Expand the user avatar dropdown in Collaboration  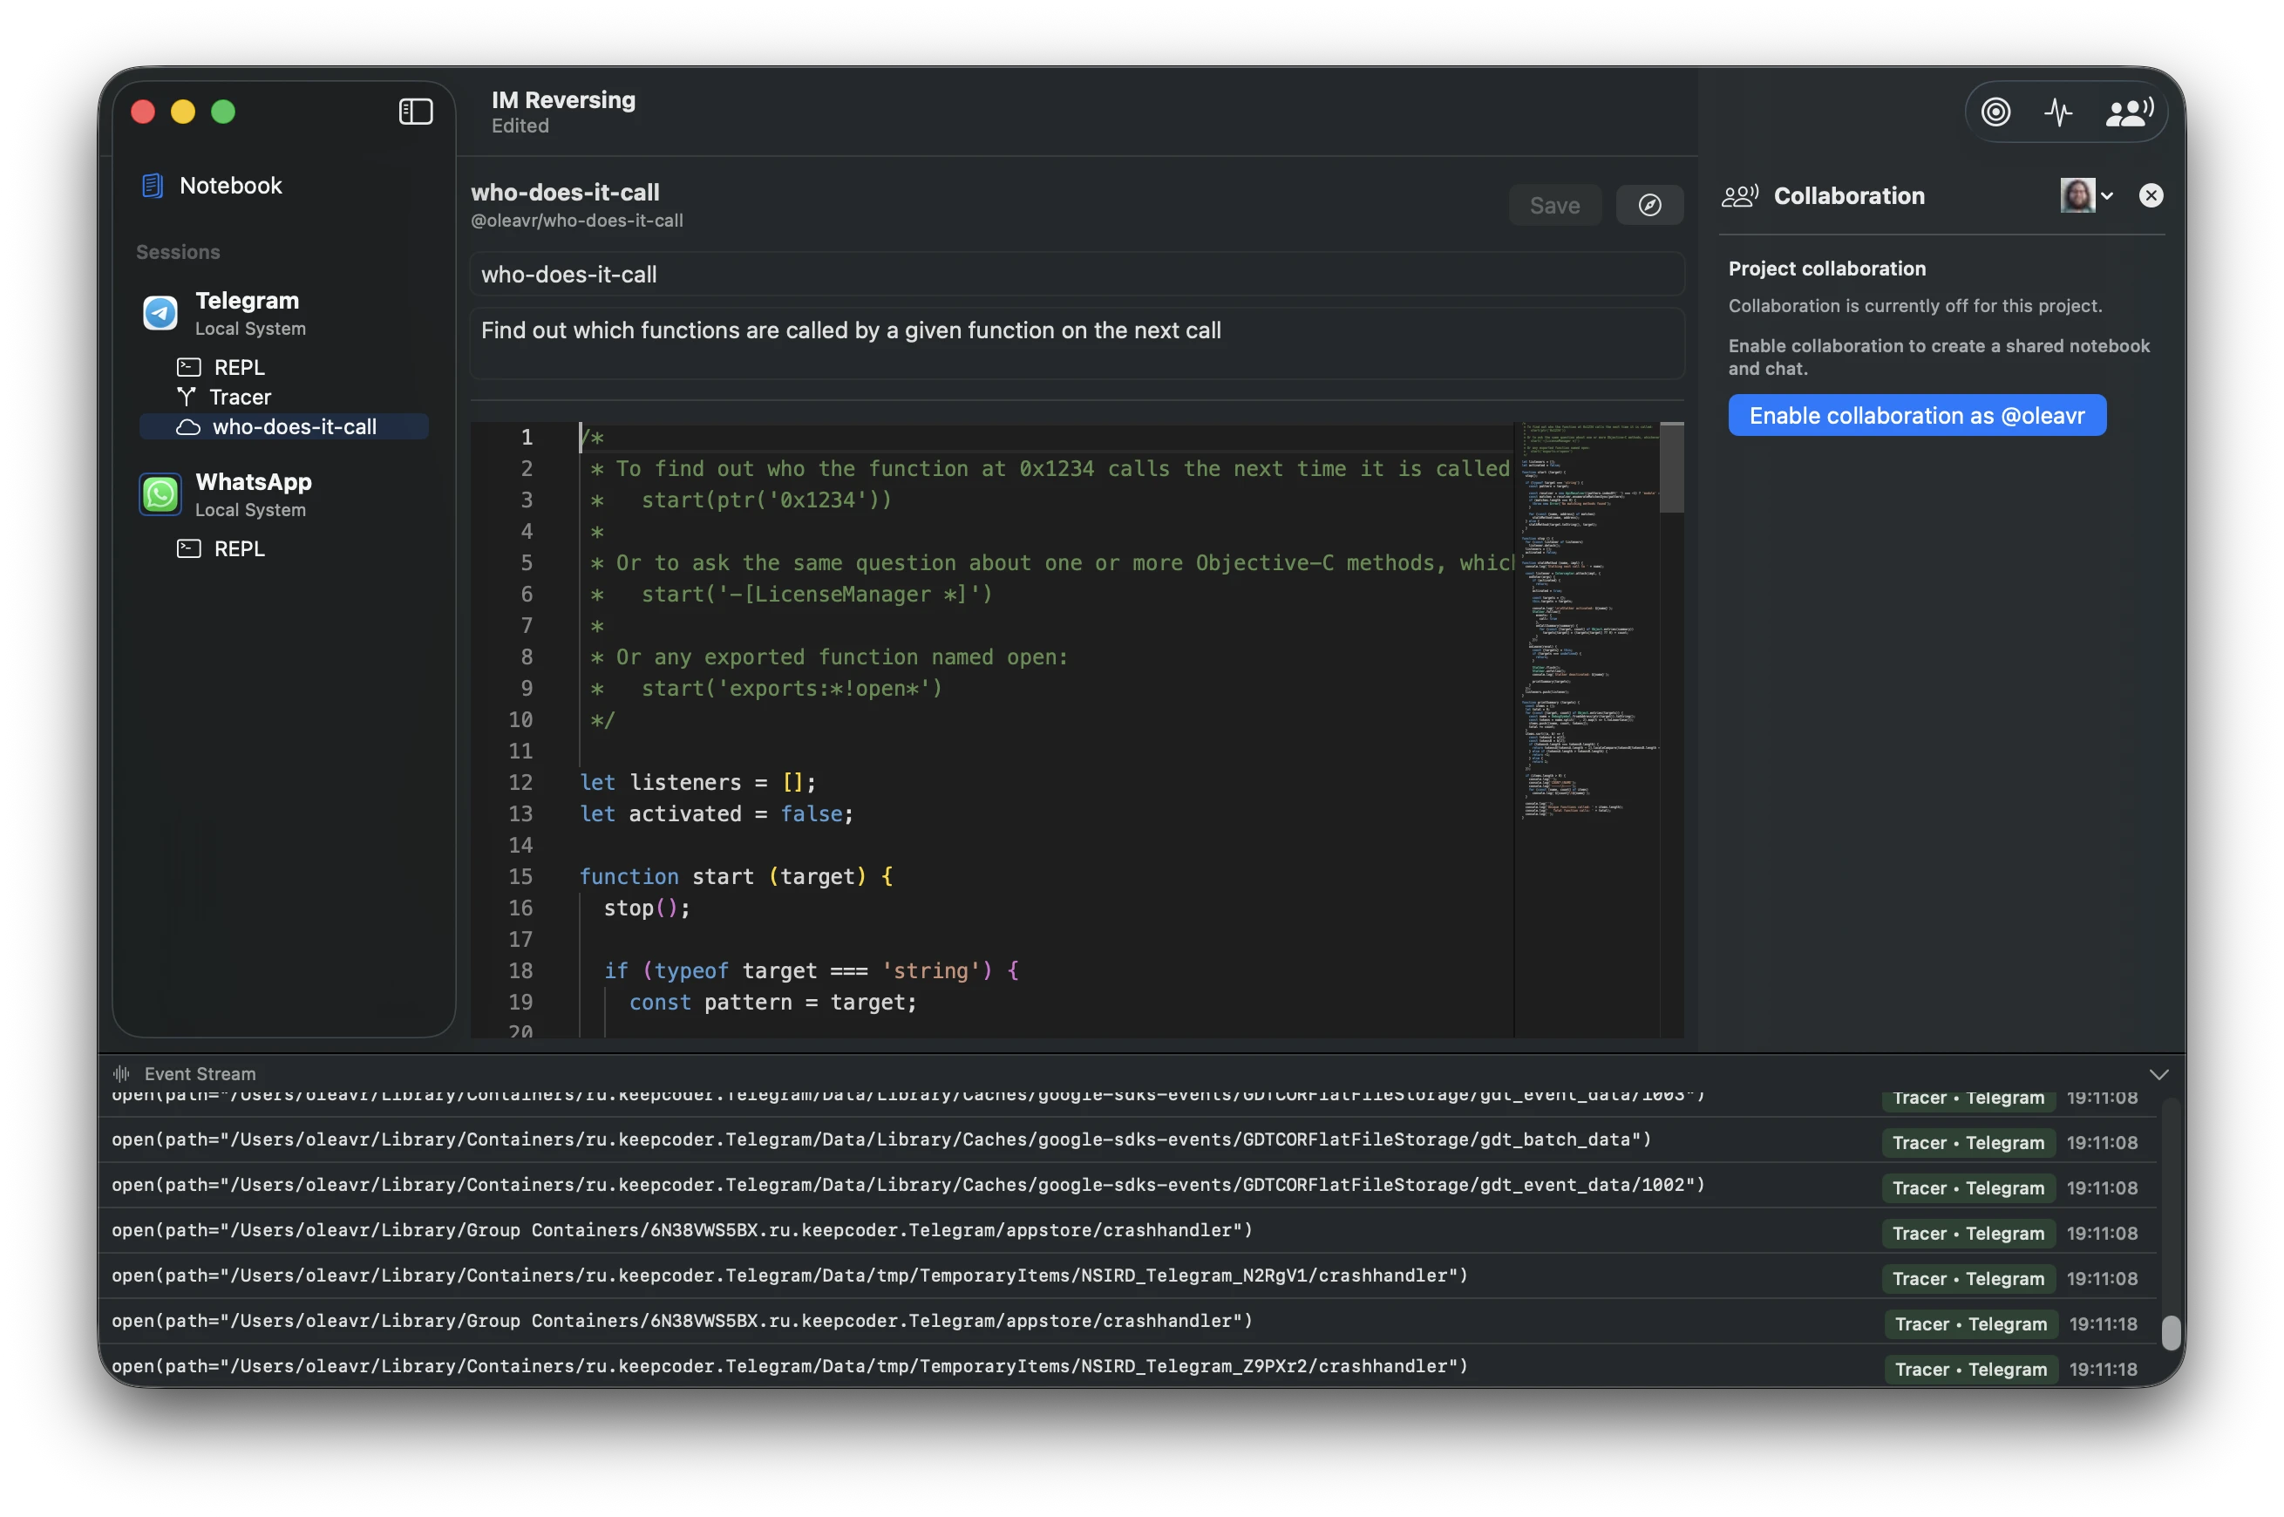(2088, 195)
